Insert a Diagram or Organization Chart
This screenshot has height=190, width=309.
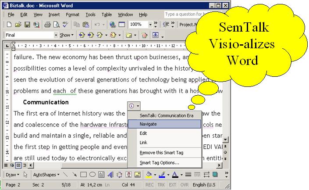(119, 175)
